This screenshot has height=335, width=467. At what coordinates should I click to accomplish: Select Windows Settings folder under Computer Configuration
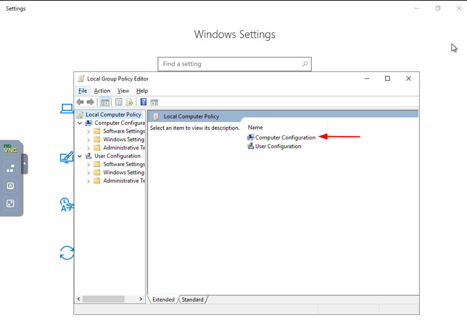point(123,140)
